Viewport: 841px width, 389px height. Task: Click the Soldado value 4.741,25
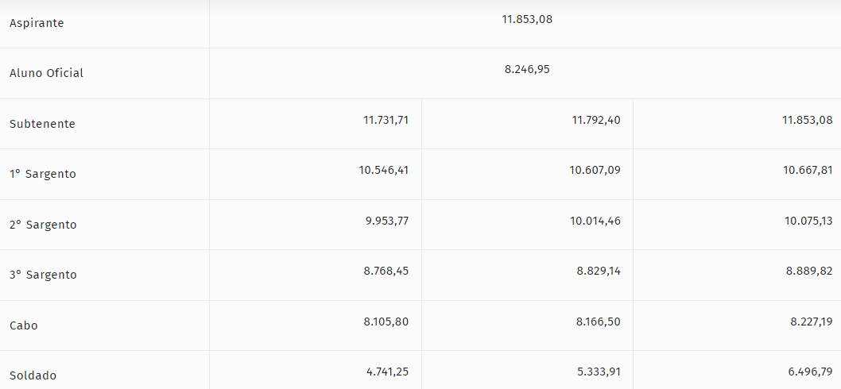(386, 372)
